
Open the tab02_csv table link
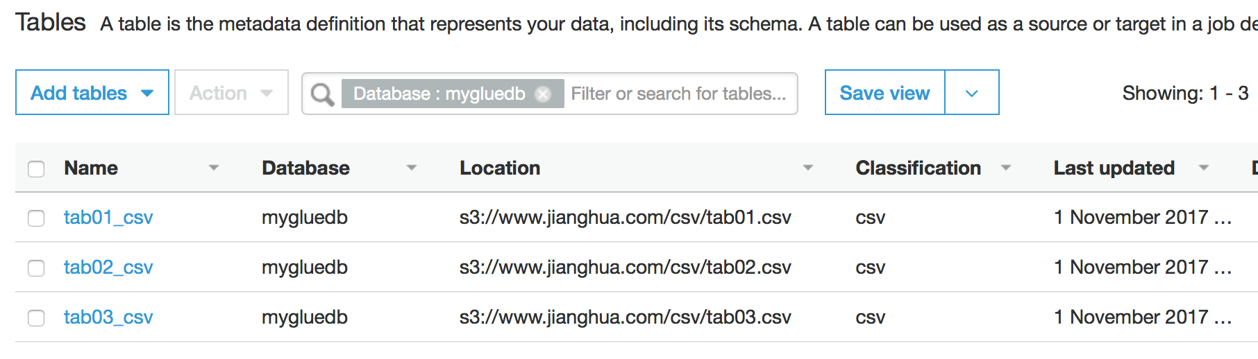coord(108,268)
